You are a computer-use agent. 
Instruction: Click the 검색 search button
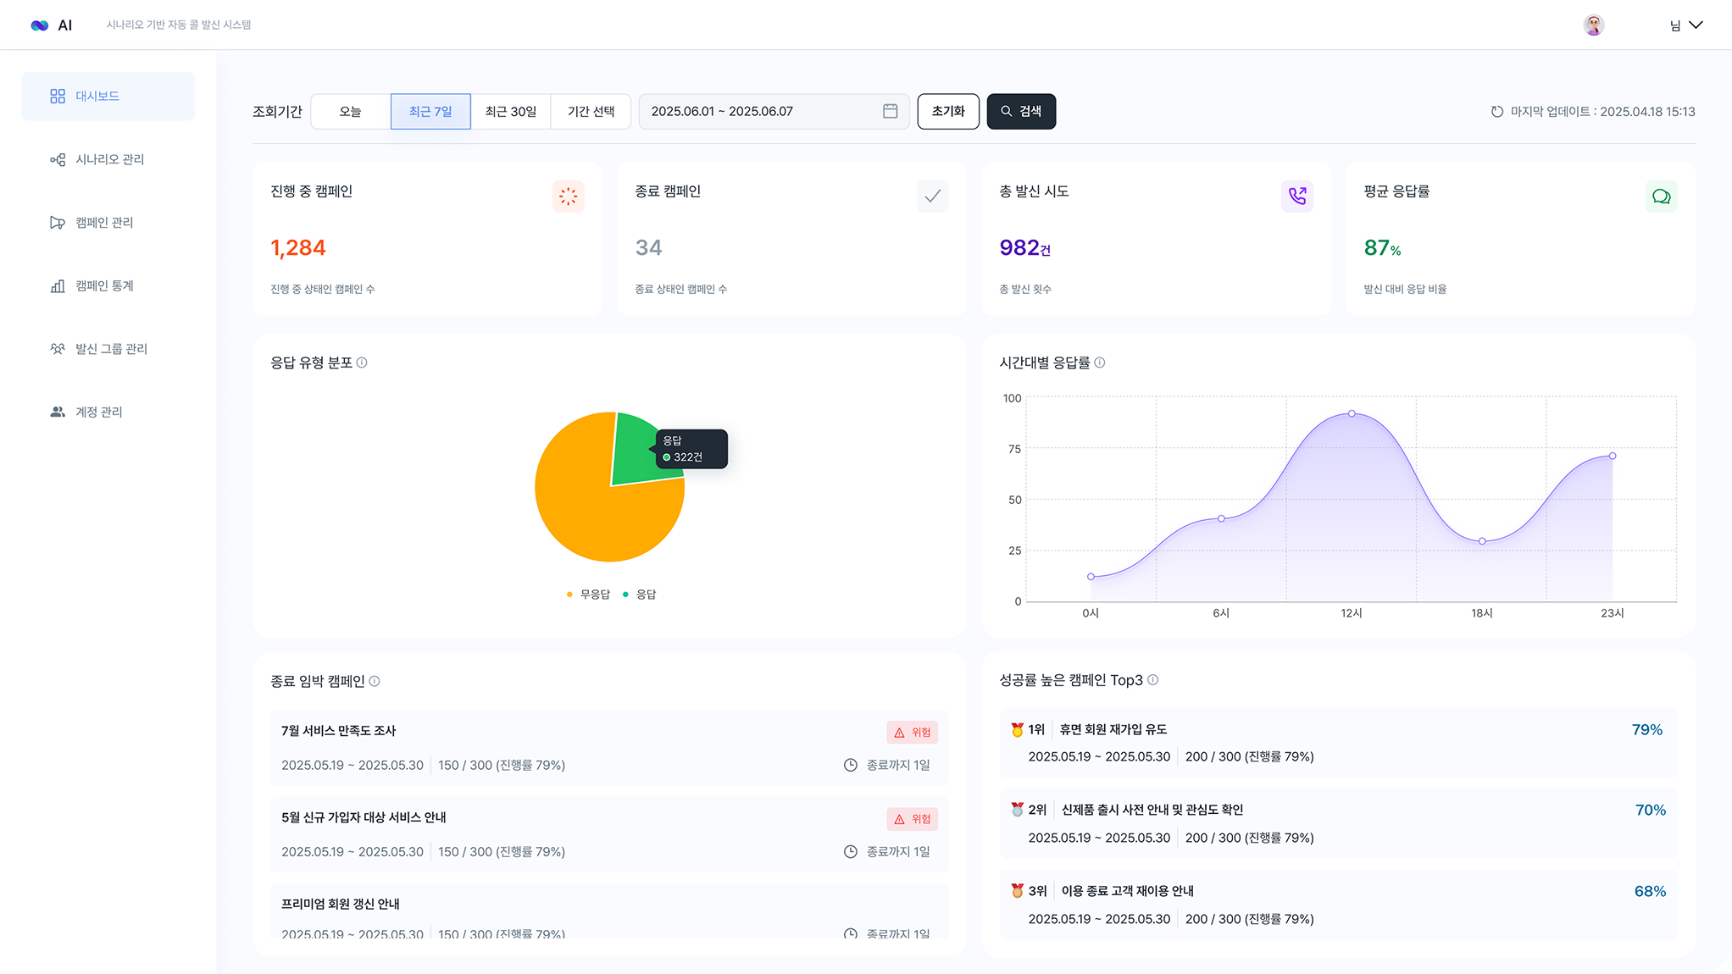pos(1020,111)
